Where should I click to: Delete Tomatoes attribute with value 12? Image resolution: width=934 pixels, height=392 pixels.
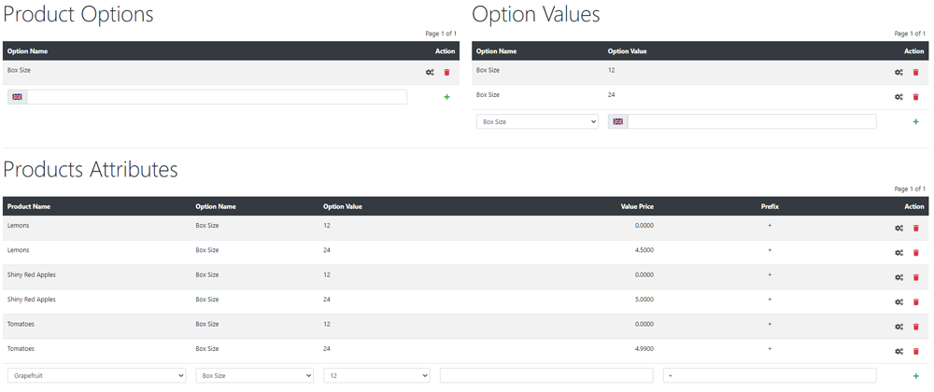(x=916, y=327)
